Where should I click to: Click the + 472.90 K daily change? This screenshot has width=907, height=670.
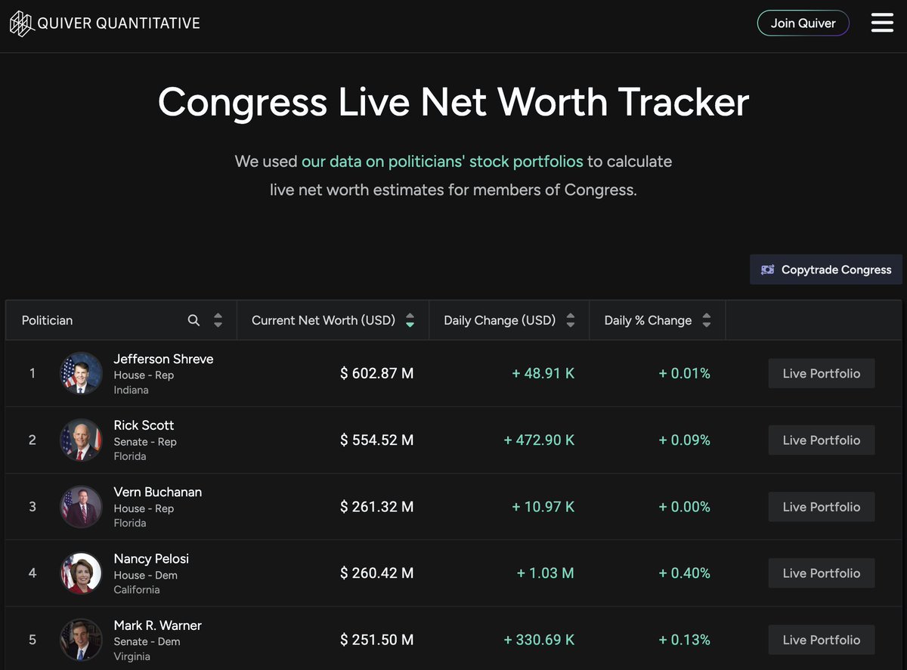coord(539,440)
